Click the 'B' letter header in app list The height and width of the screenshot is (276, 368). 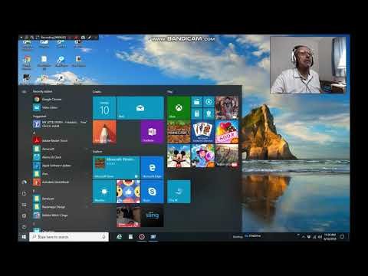34,191
